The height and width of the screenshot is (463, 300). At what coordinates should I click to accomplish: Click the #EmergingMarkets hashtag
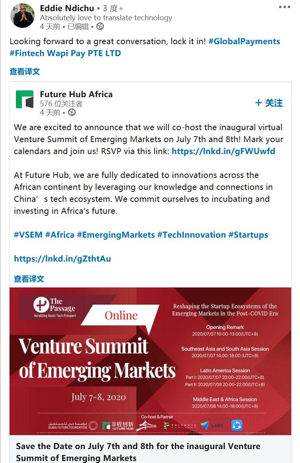click(116, 235)
